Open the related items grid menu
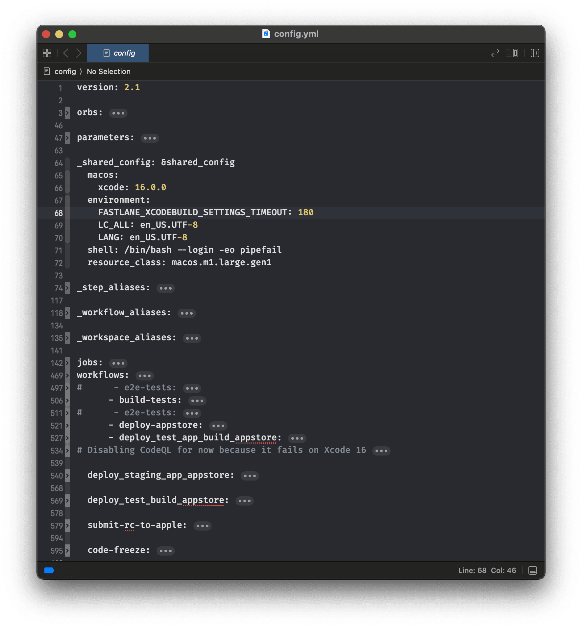The width and height of the screenshot is (582, 628). point(47,53)
